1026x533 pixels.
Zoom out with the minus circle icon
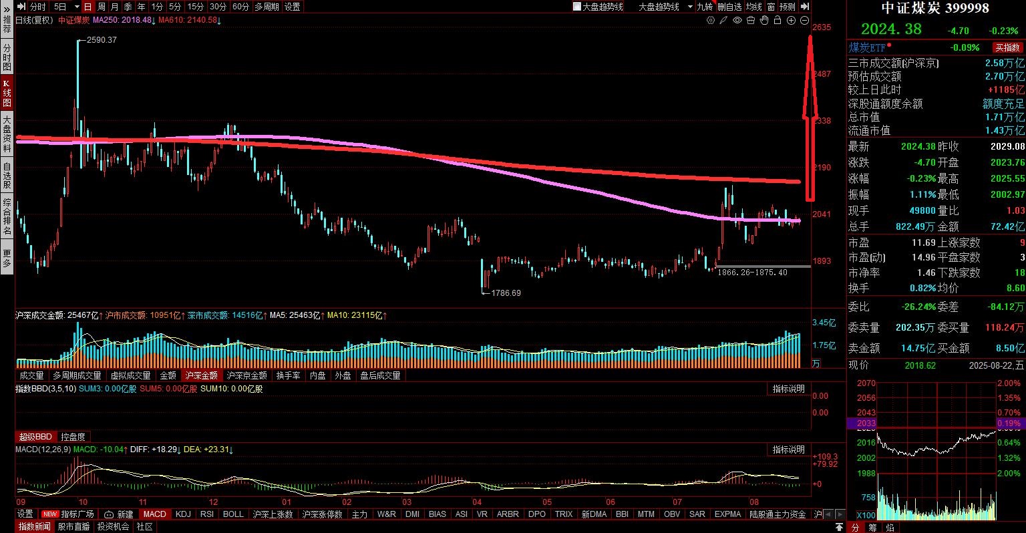pos(805,21)
